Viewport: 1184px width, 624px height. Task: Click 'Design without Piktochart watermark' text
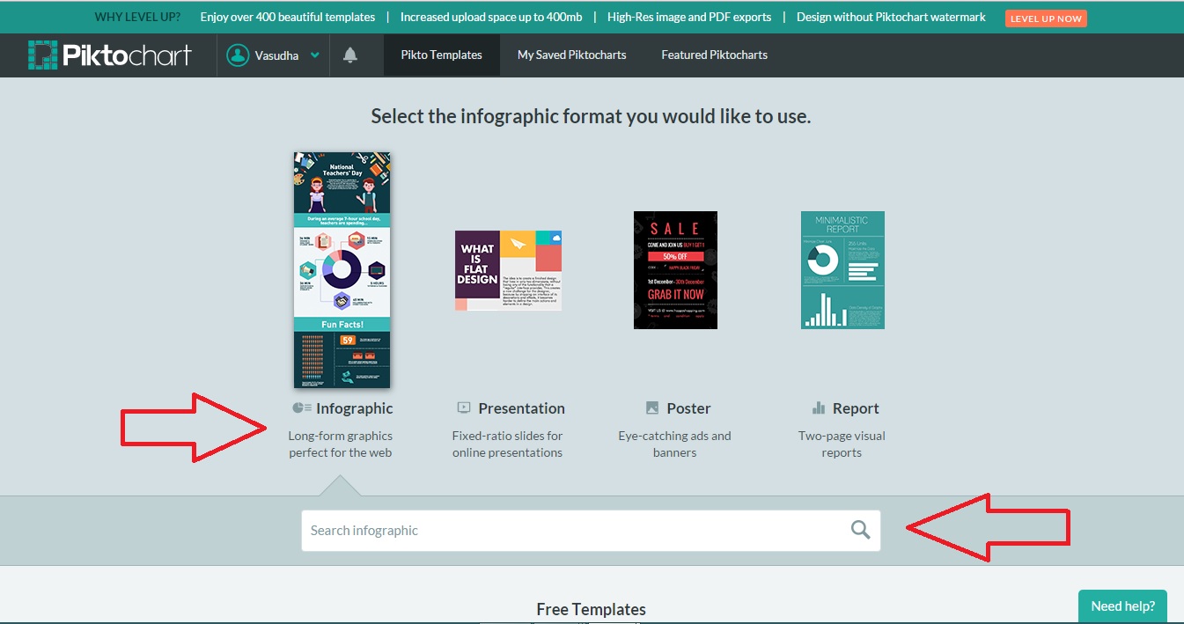[x=891, y=17]
